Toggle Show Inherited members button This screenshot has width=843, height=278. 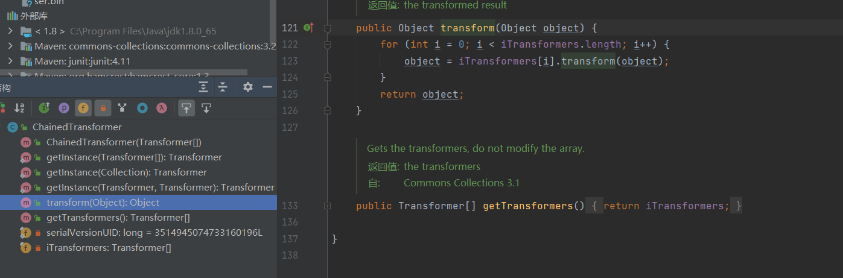click(x=44, y=108)
